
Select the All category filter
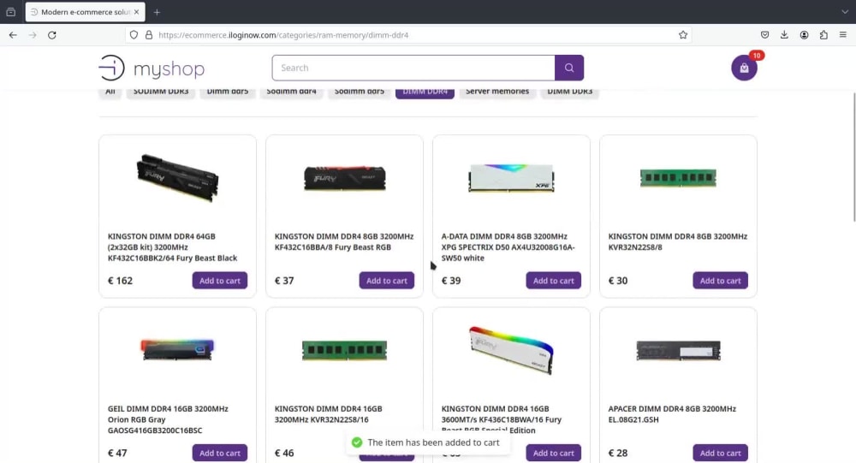coord(110,92)
